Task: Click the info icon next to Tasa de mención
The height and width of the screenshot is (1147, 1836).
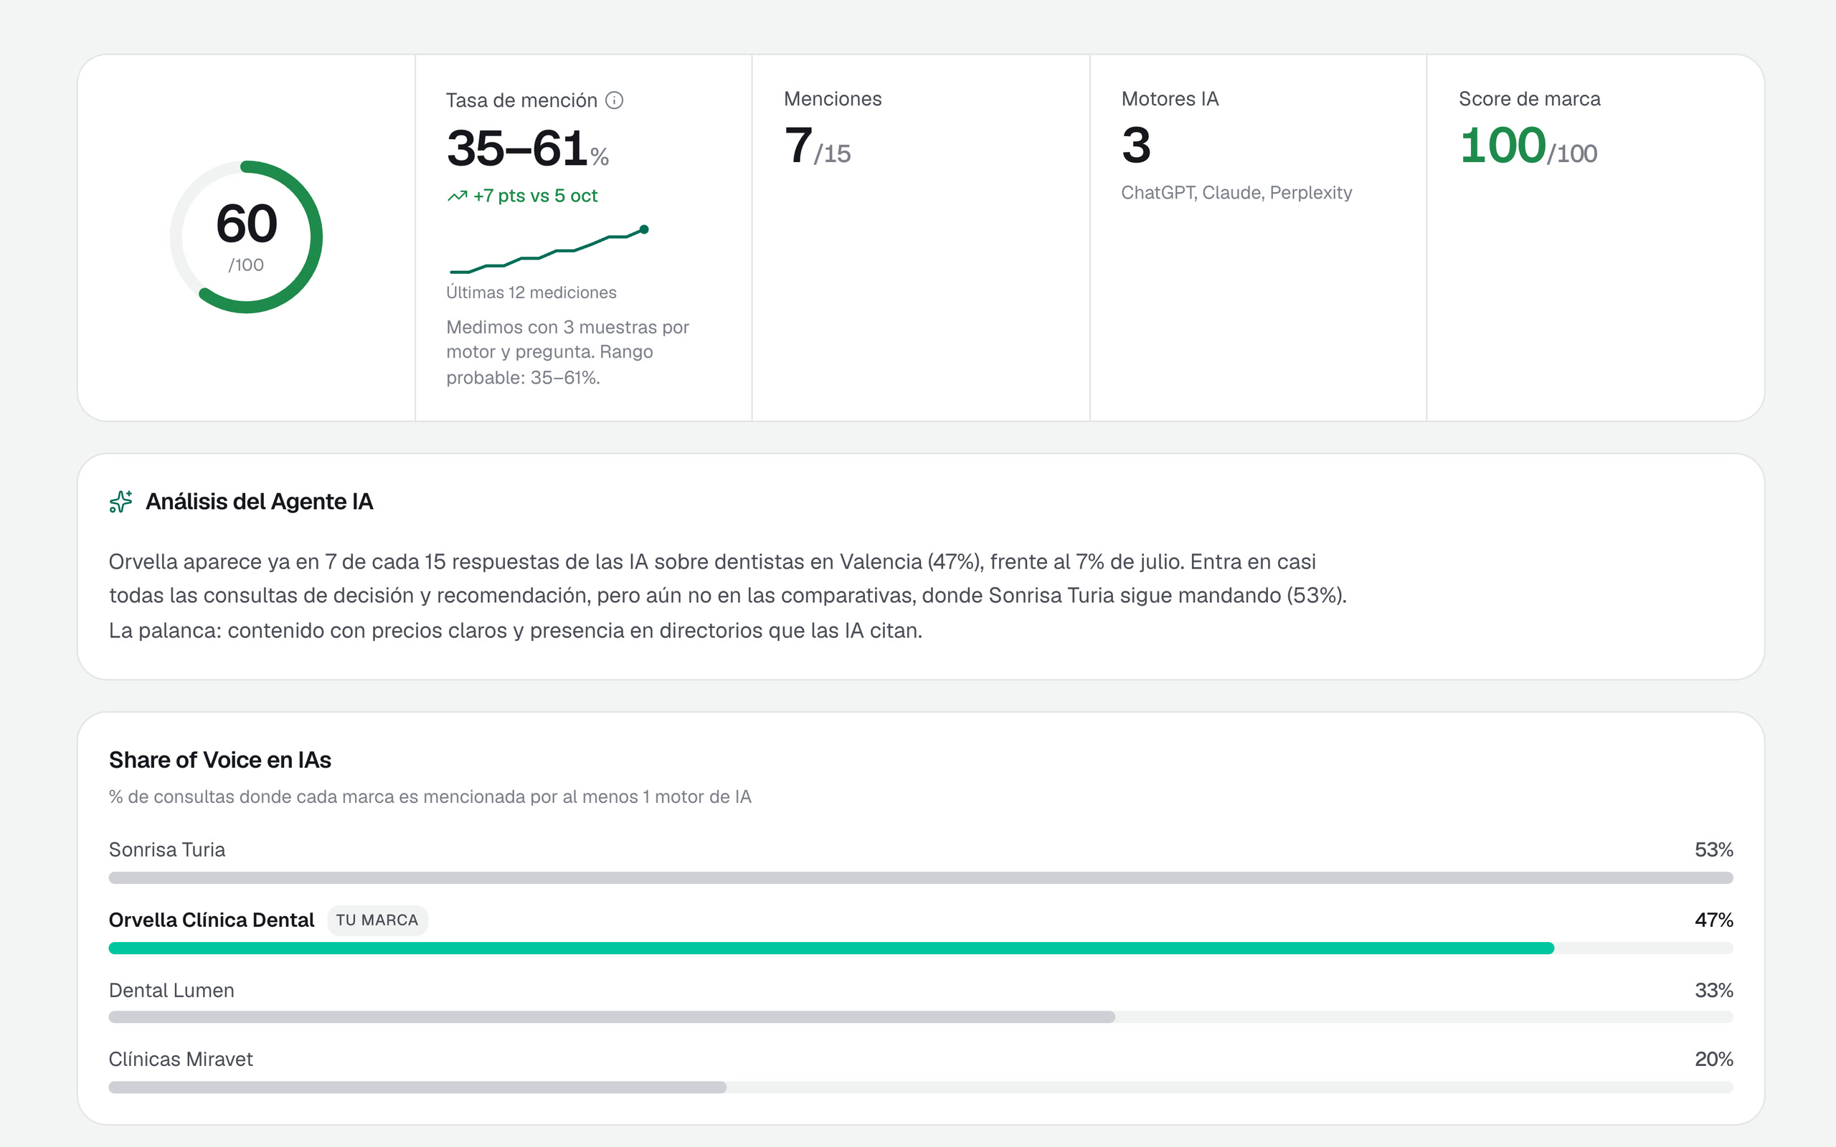Action: tap(615, 100)
